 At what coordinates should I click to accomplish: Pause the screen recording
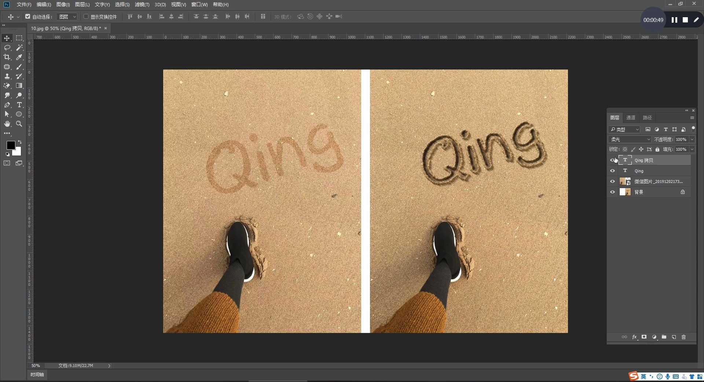tap(674, 20)
